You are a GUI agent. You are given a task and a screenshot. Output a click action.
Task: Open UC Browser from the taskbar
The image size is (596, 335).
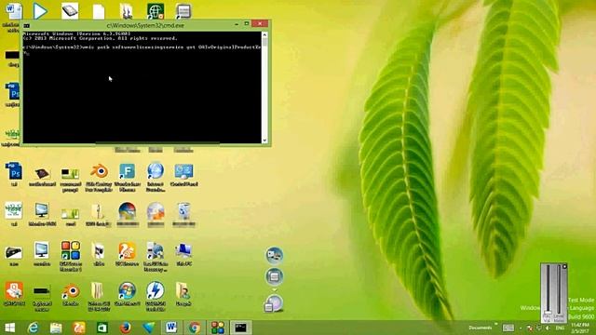click(79, 328)
